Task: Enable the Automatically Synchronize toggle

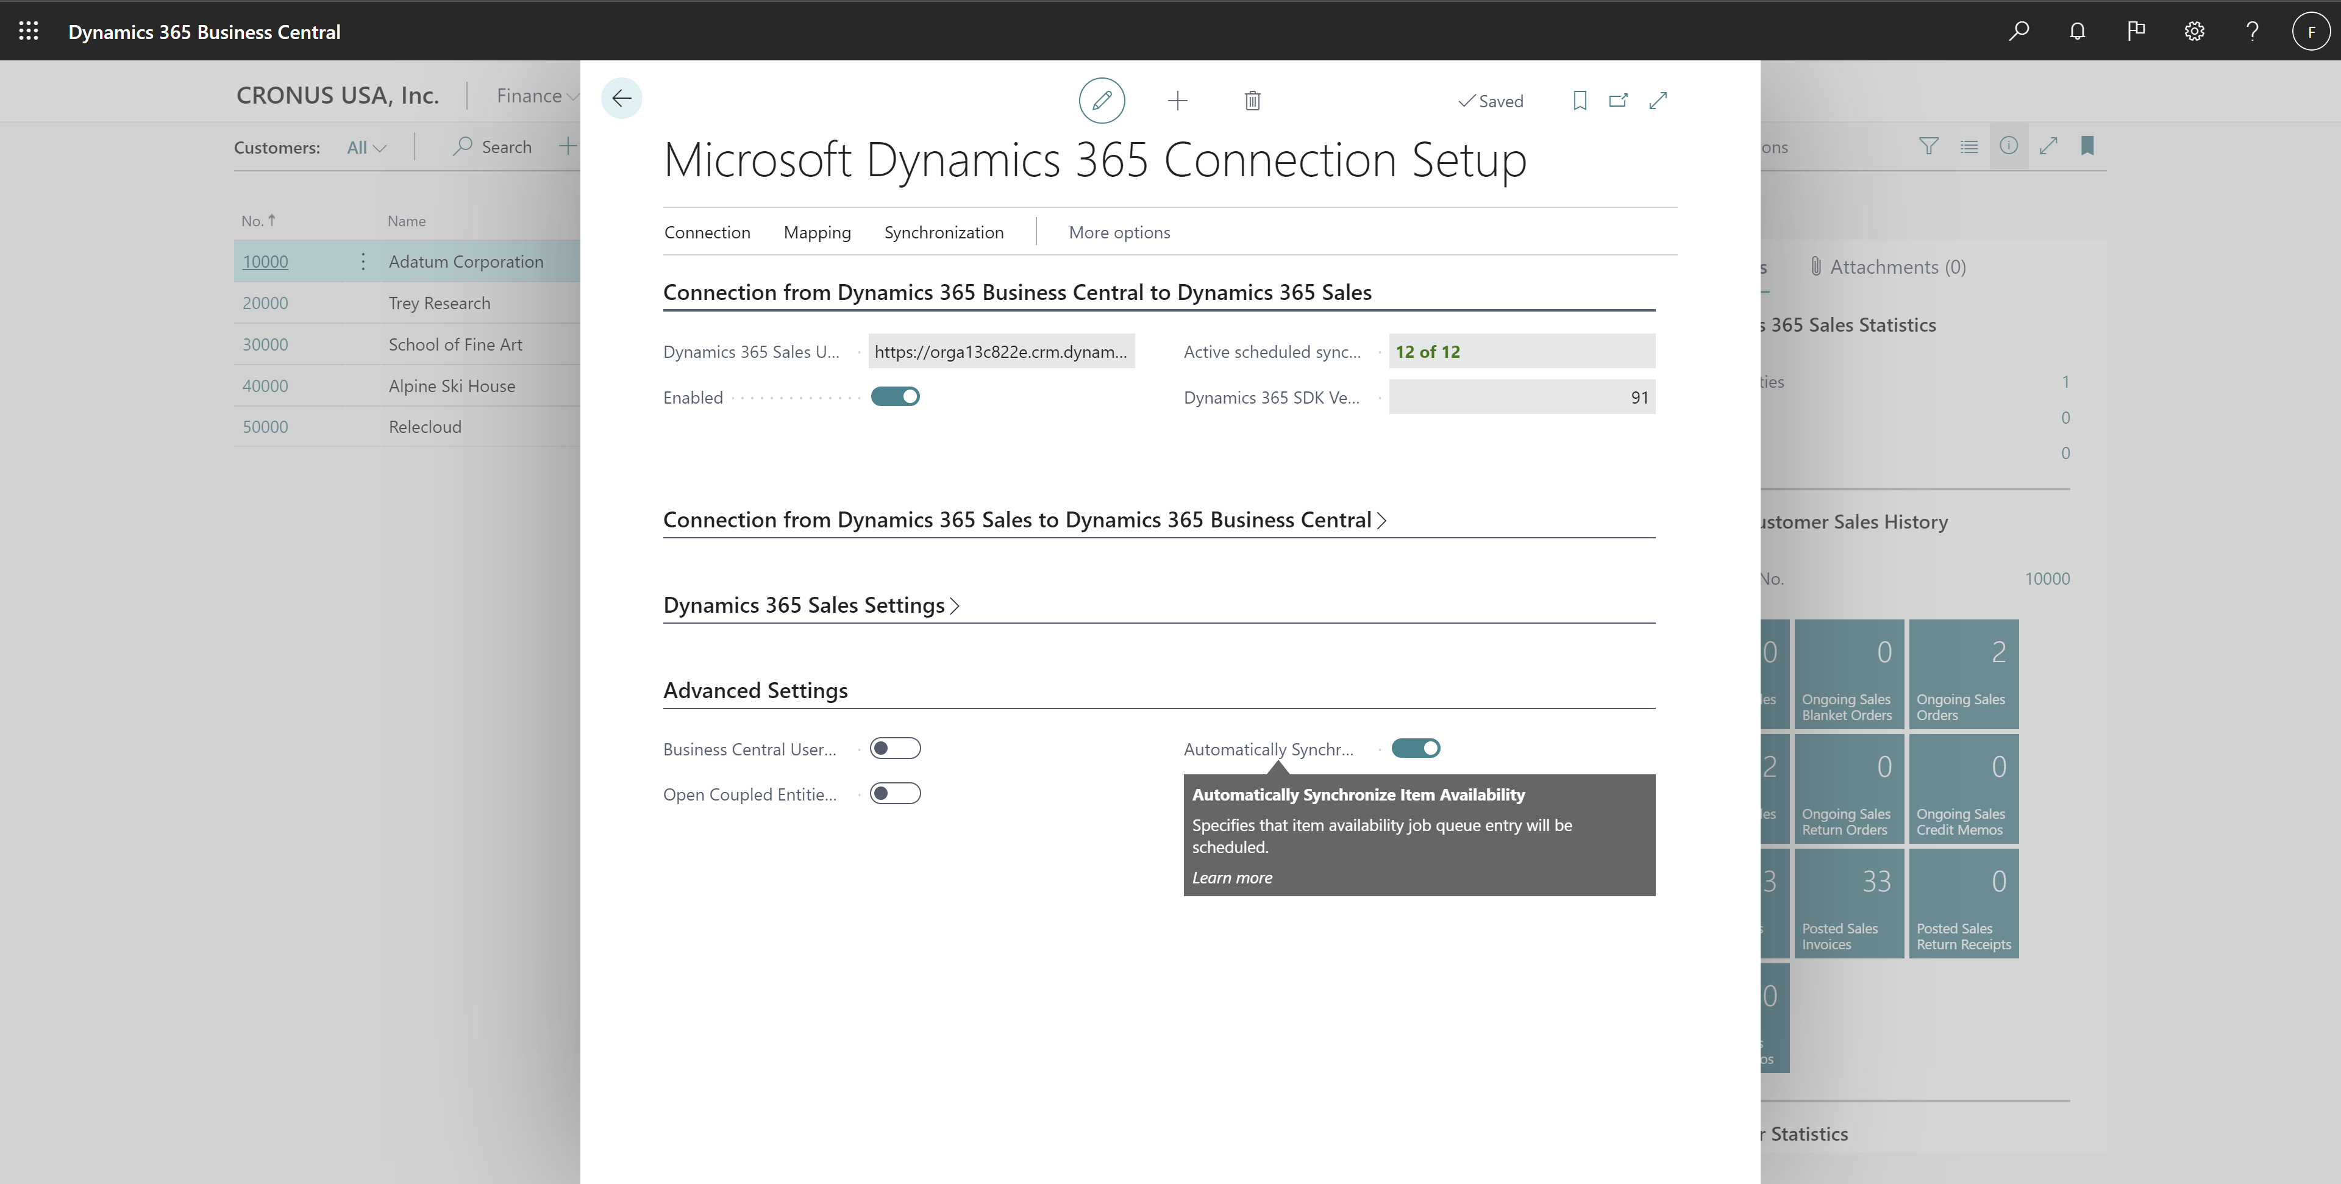Action: pyautogui.click(x=1414, y=747)
